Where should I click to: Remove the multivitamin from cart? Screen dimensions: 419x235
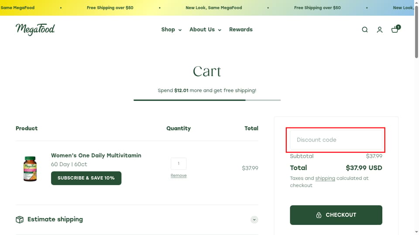[x=179, y=175]
